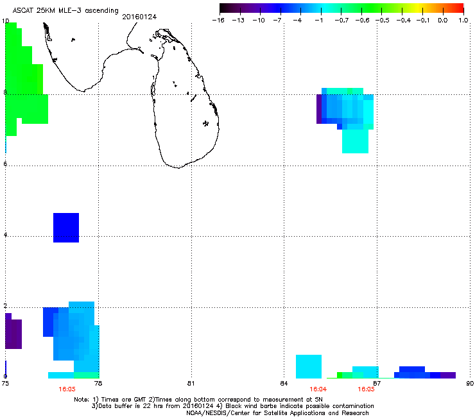Click the longitude label 90
The width and height of the screenshot is (475, 417).
[470, 383]
